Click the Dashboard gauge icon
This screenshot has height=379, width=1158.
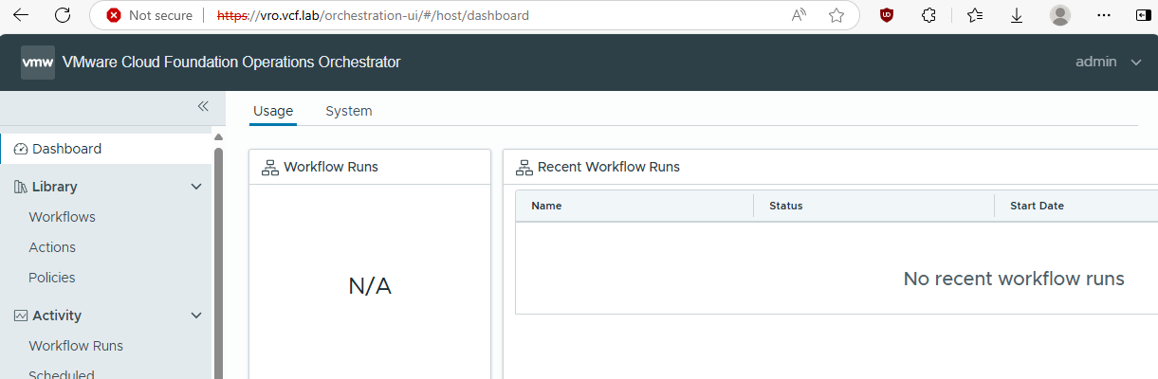[22, 149]
